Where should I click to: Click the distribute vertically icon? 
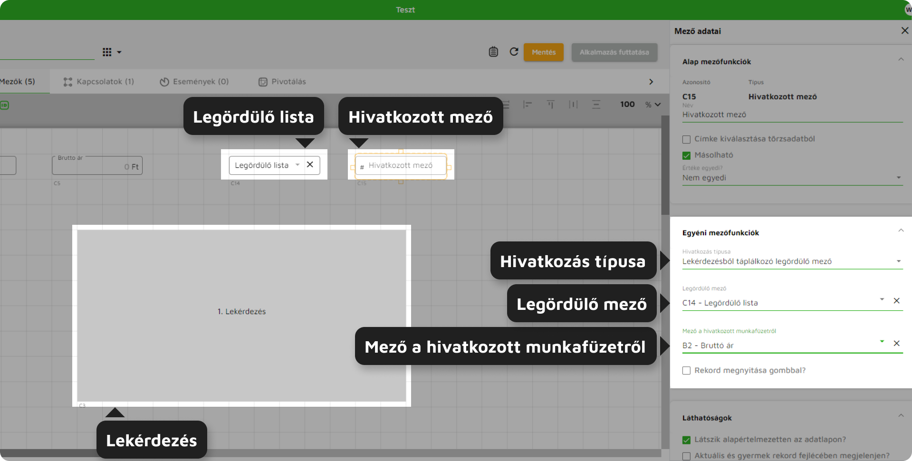596,105
